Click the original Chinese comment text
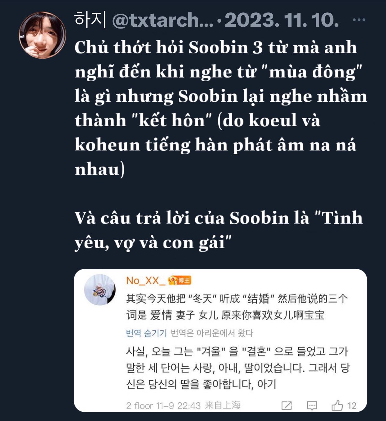The width and height of the screenshot is (386, 421). click(x=237, y=307)
